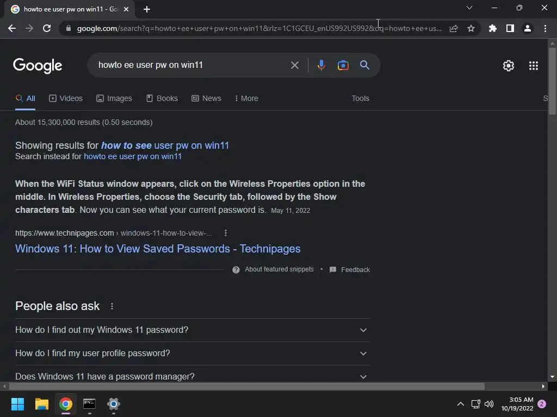Select the All results tab
This screenshot has width=557, height=417.
(25, 98)
